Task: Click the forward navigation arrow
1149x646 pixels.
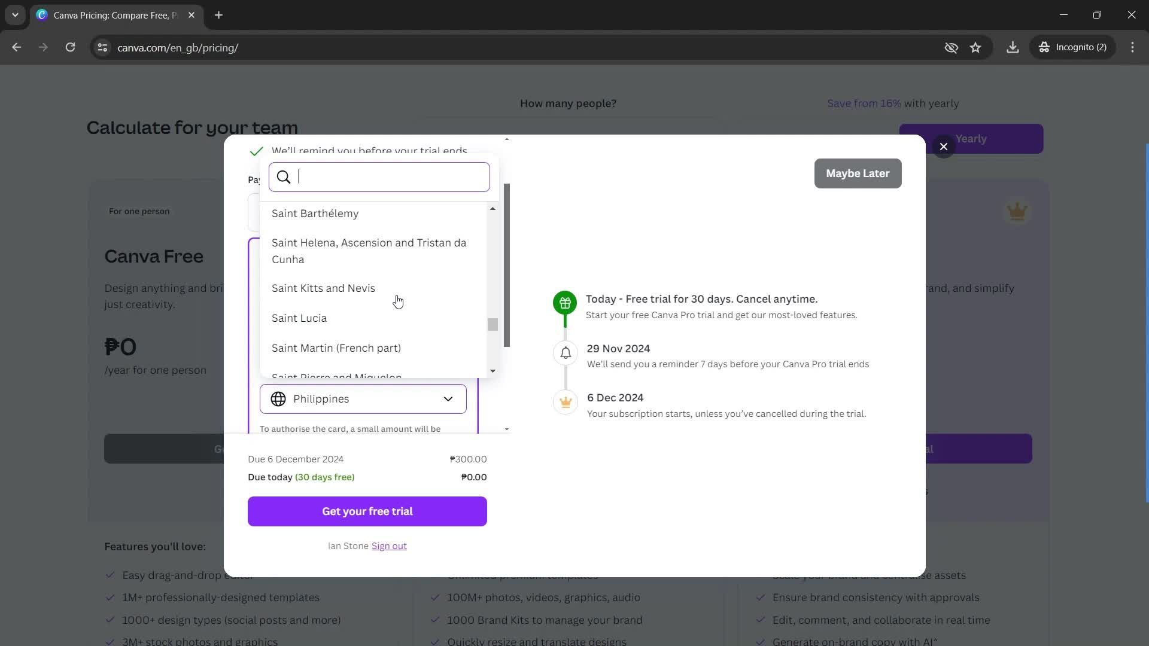Action: (43, 47)
